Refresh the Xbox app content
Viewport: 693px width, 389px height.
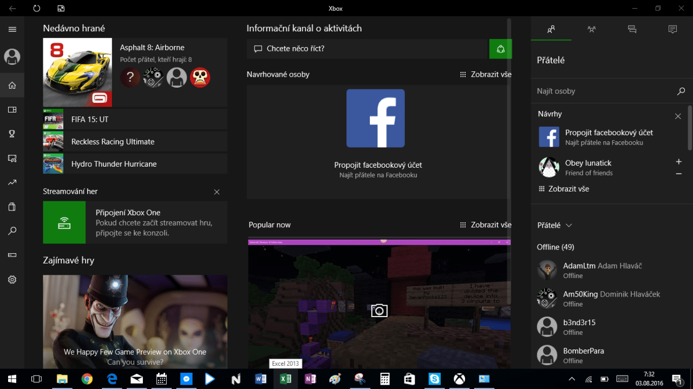(37, 9)
